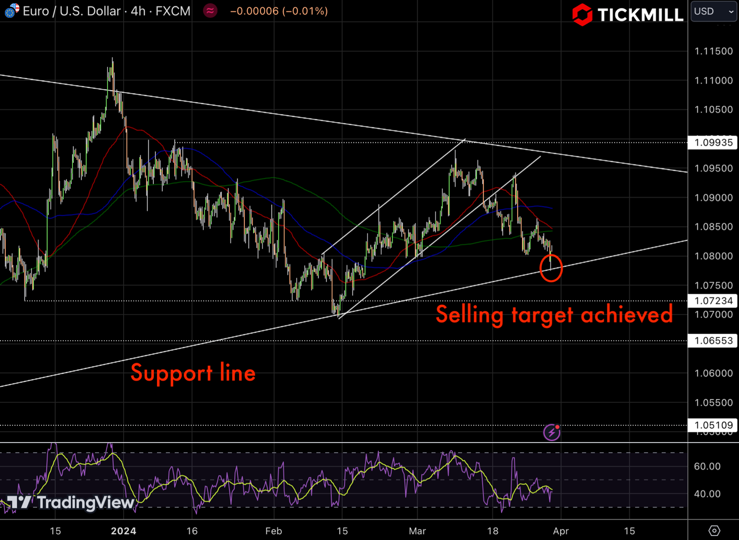The height and width of the screenshot is (540, 739).
Task: Open chart settings target icon bottom-right
Action: [x=714, y=531]
